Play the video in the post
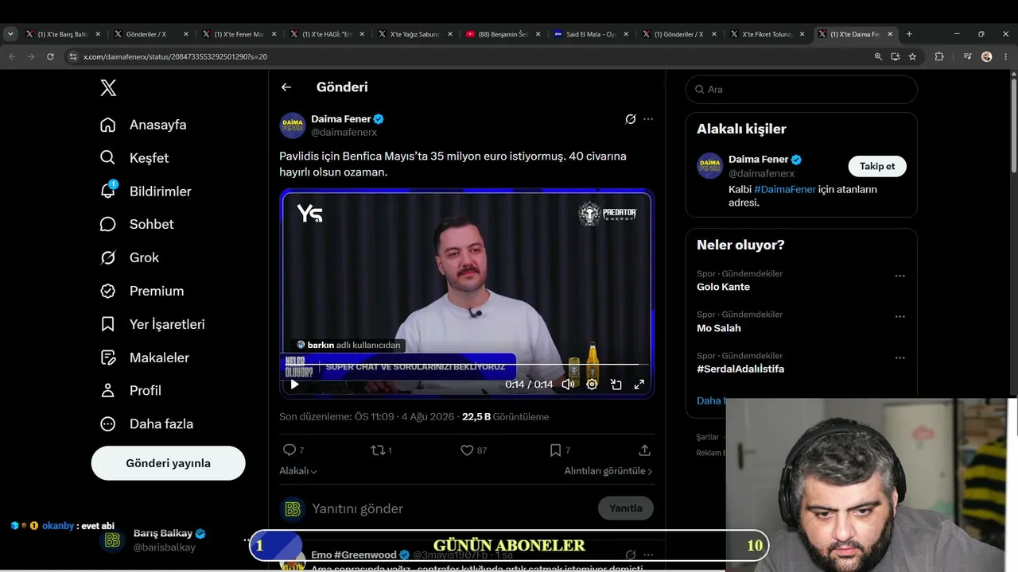1018x572 pixels. coord(294,385)
